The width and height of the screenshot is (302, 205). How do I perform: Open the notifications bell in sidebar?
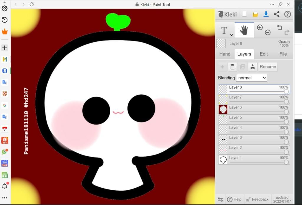[5, 186]
